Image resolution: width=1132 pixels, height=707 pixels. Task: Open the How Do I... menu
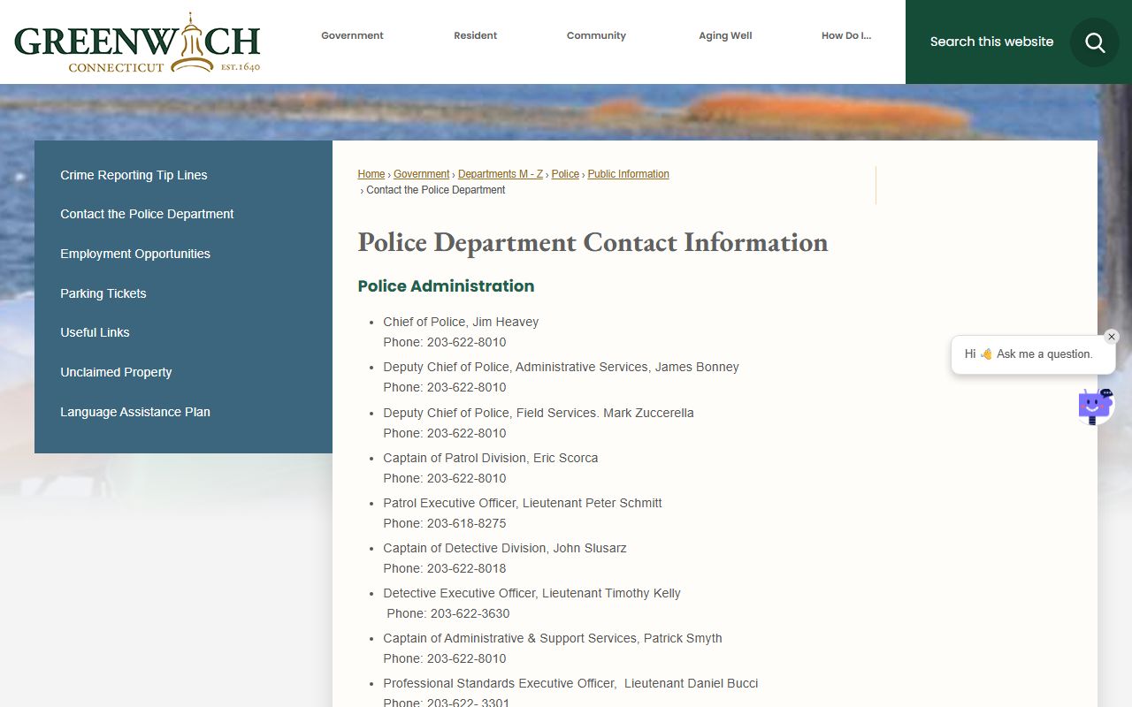(846, 36)
